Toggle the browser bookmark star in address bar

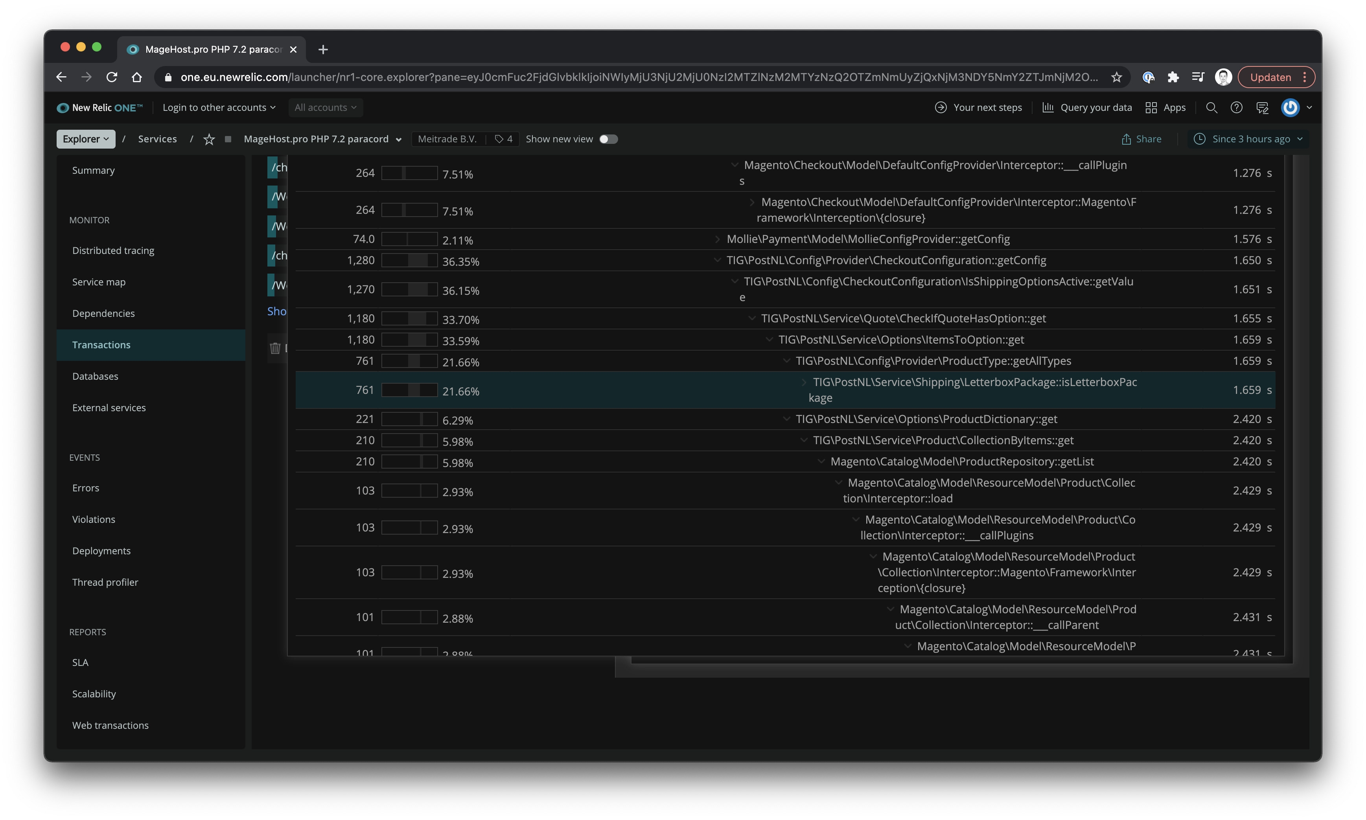coord(1117,77)
